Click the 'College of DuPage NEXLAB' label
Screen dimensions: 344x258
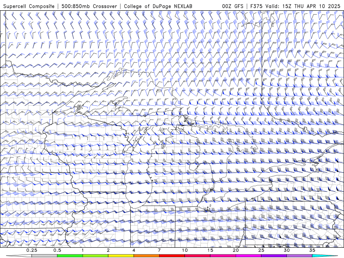(x=158, y=6)
